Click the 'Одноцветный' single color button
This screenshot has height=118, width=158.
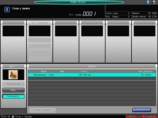[13, 84]
